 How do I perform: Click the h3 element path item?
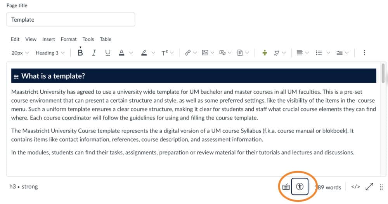(x=12, y=187)
